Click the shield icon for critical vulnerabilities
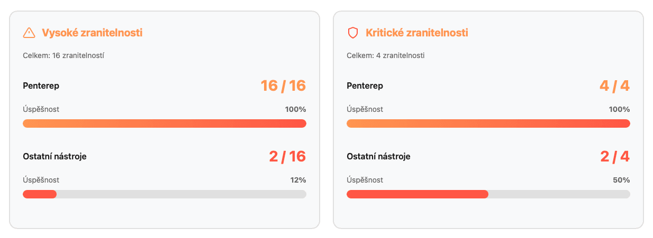 (x=352, y=33)
